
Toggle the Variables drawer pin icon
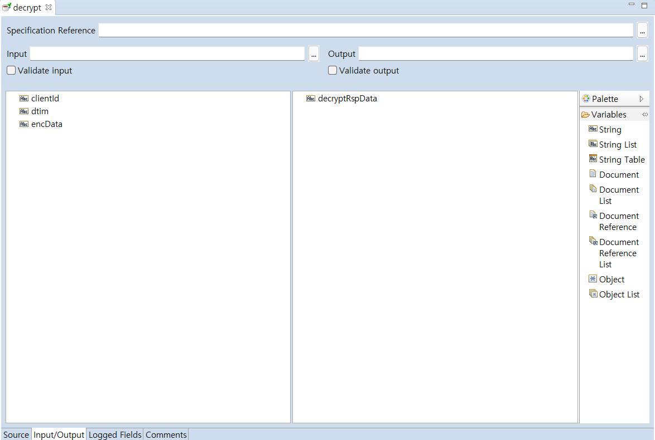click(644, 115)
